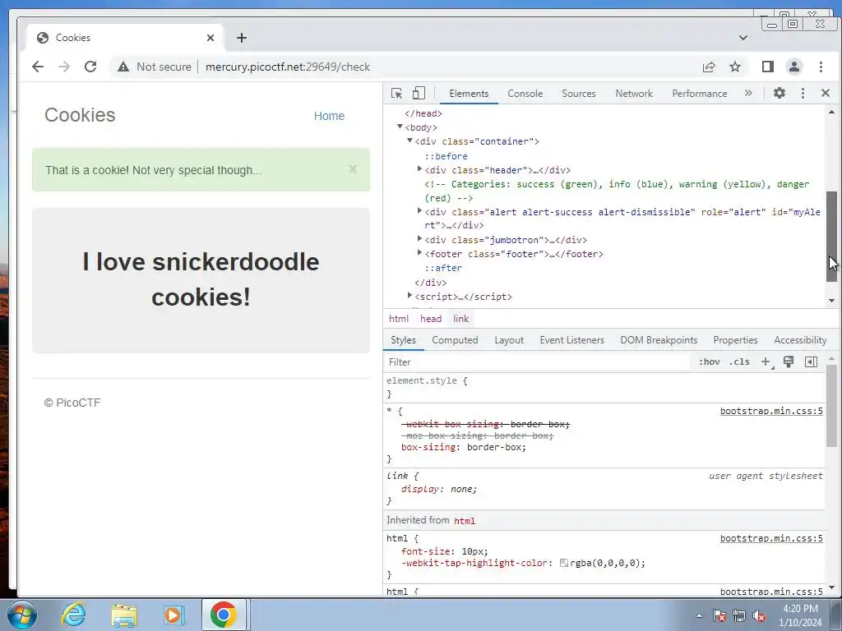The height and width of the screenshot is (631, 842).
Task: Open the Chrome profile avatar
Action: click(x=794, y=67)
